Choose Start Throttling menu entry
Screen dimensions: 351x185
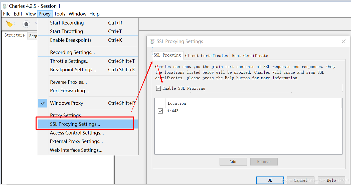coord(88,31)
